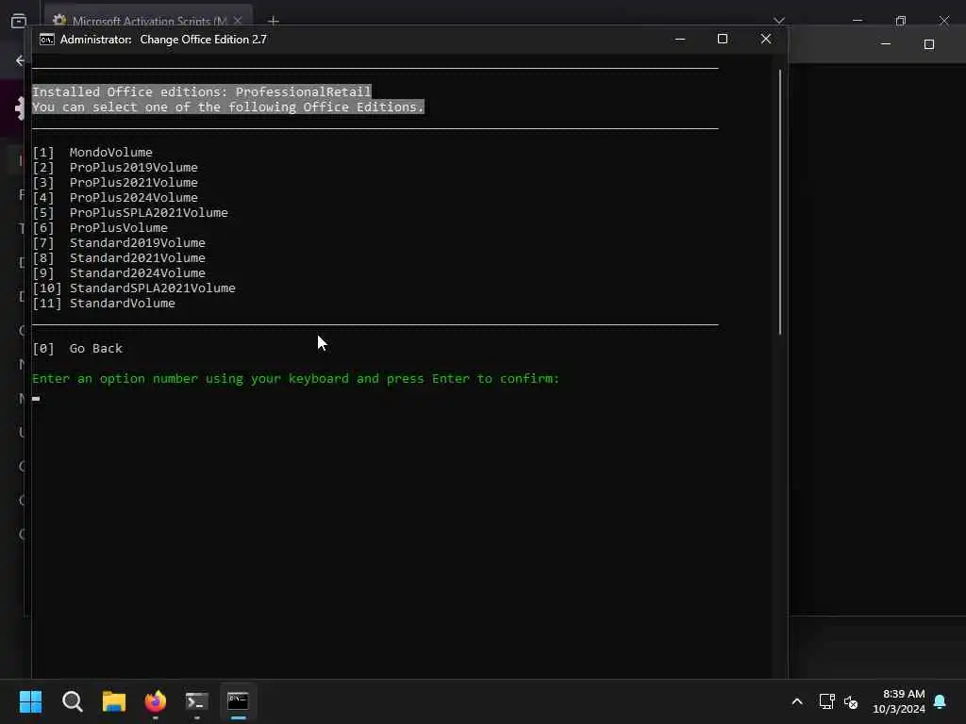Click the blinking input cursor line
The width and height of the screenshot is (966, 724).
pos(36,399)
